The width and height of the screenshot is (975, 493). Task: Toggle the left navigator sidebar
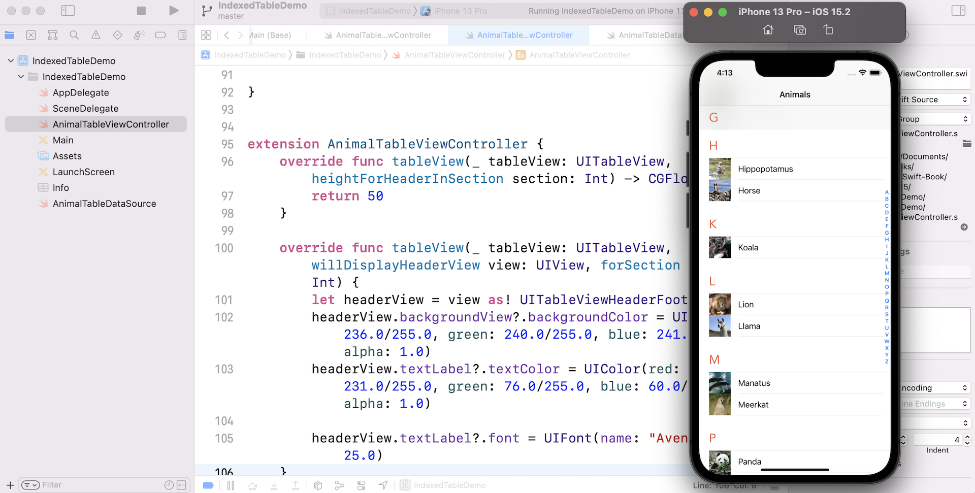pos(68,11)
